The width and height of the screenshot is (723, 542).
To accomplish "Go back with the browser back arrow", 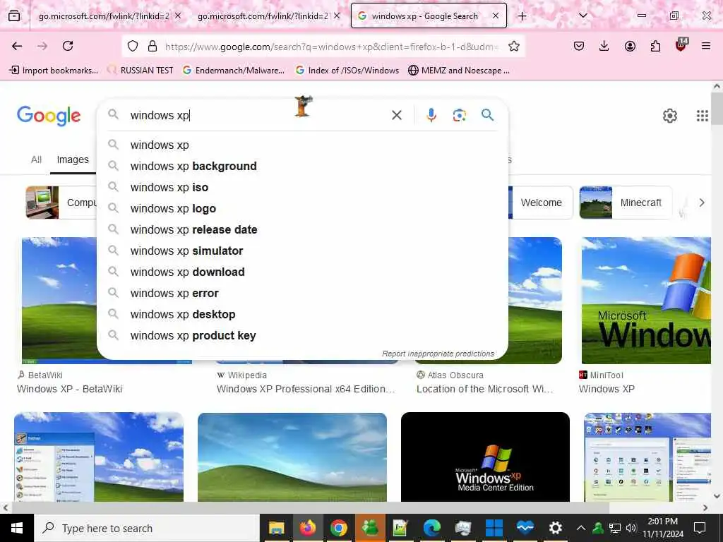I will pos(17,46).
